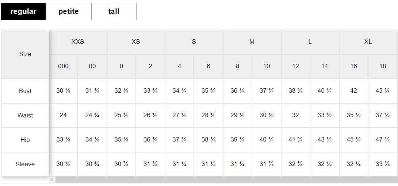Switch to the petite size tab
Viewport: 398px width, 186px height.
click(68, 11)
